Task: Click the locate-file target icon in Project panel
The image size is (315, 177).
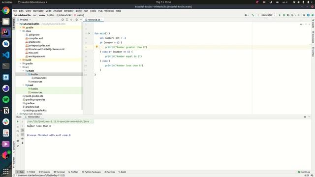Action: 63,20
